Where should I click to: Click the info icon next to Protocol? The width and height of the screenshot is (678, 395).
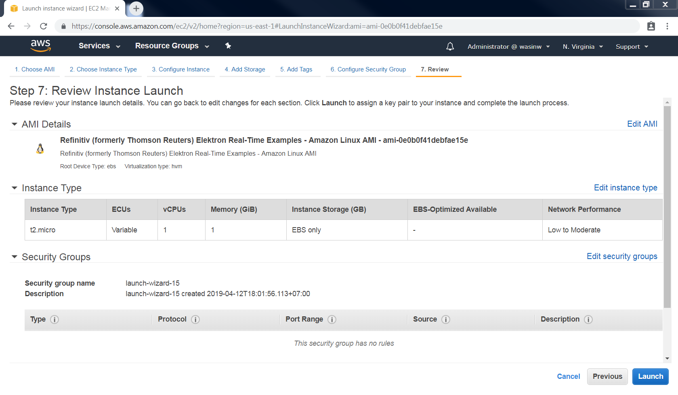pos(195,320)
